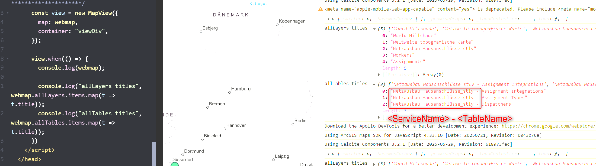Click allTables item ending 'Assignment Integrations'
The image size is (596, 166).
coord(468,91)
